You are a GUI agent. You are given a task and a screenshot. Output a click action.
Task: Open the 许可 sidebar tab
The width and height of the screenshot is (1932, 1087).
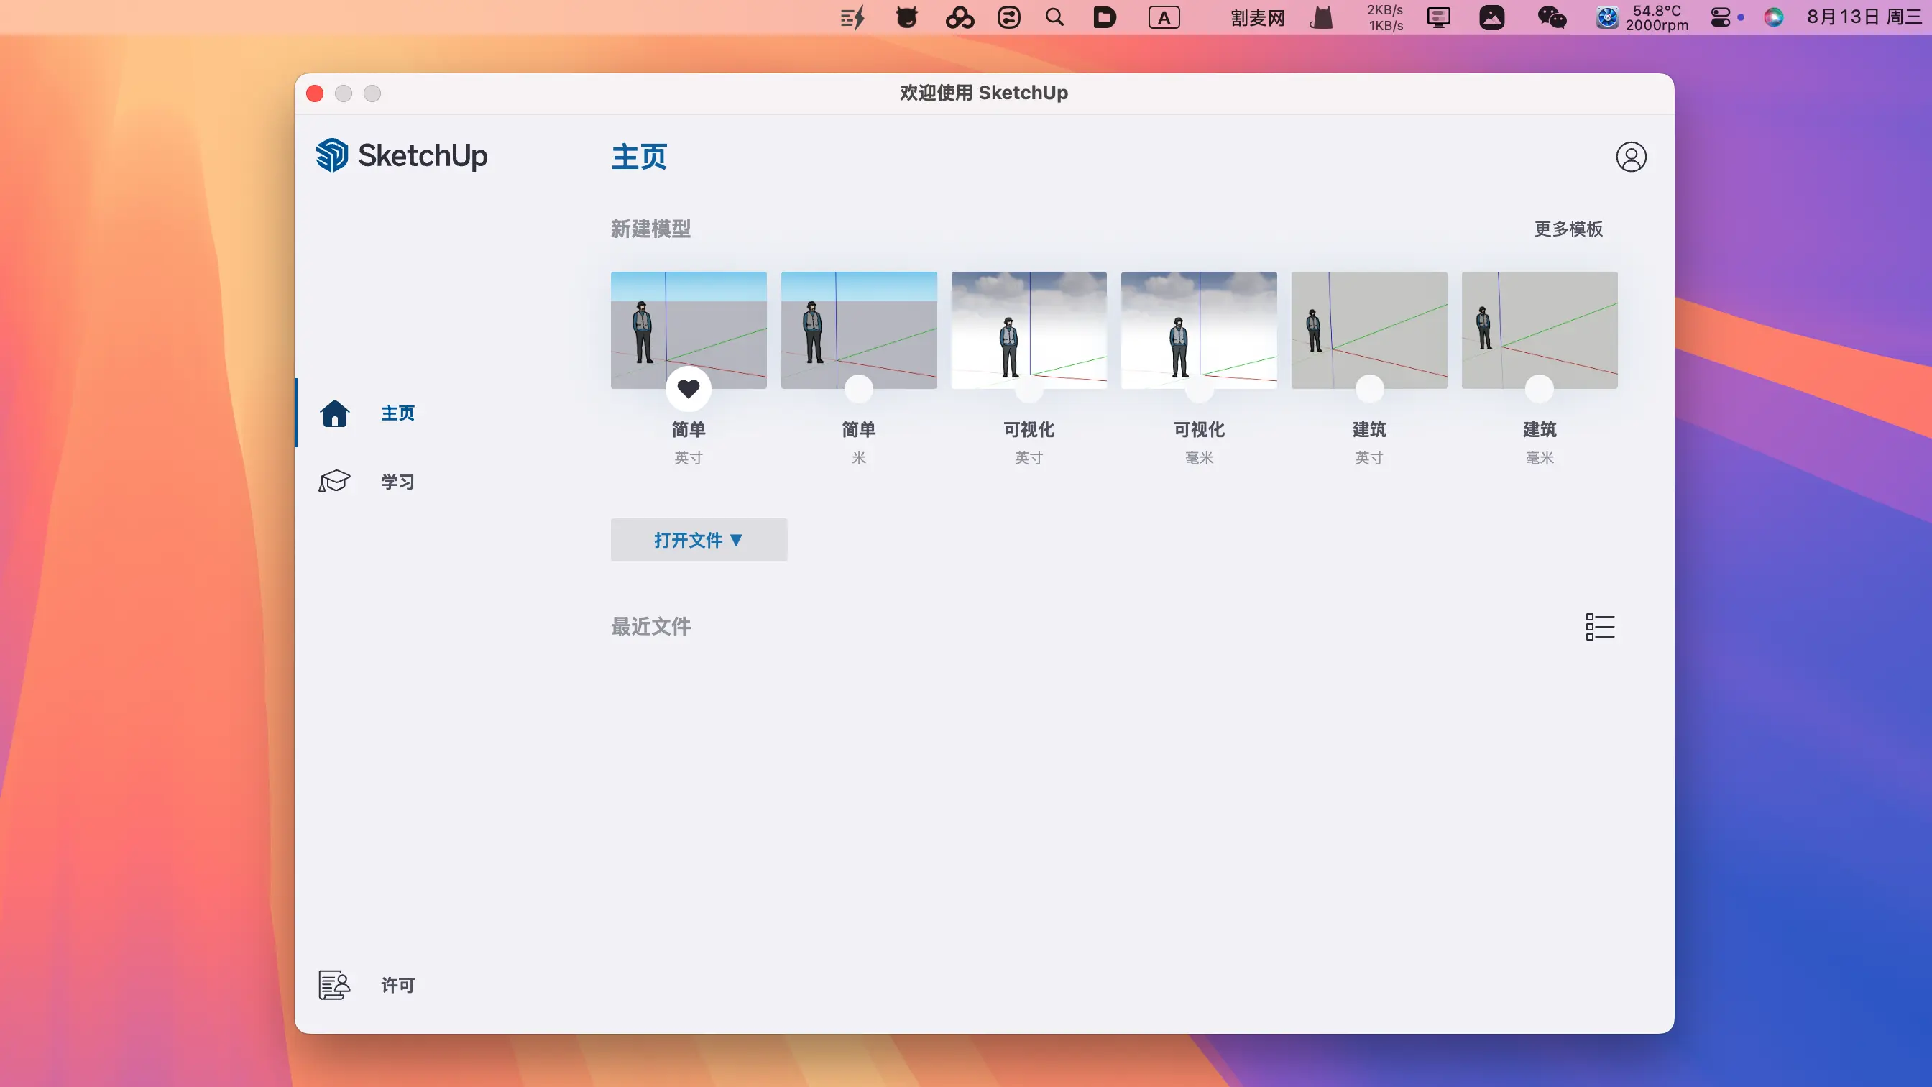click(398, 985)
